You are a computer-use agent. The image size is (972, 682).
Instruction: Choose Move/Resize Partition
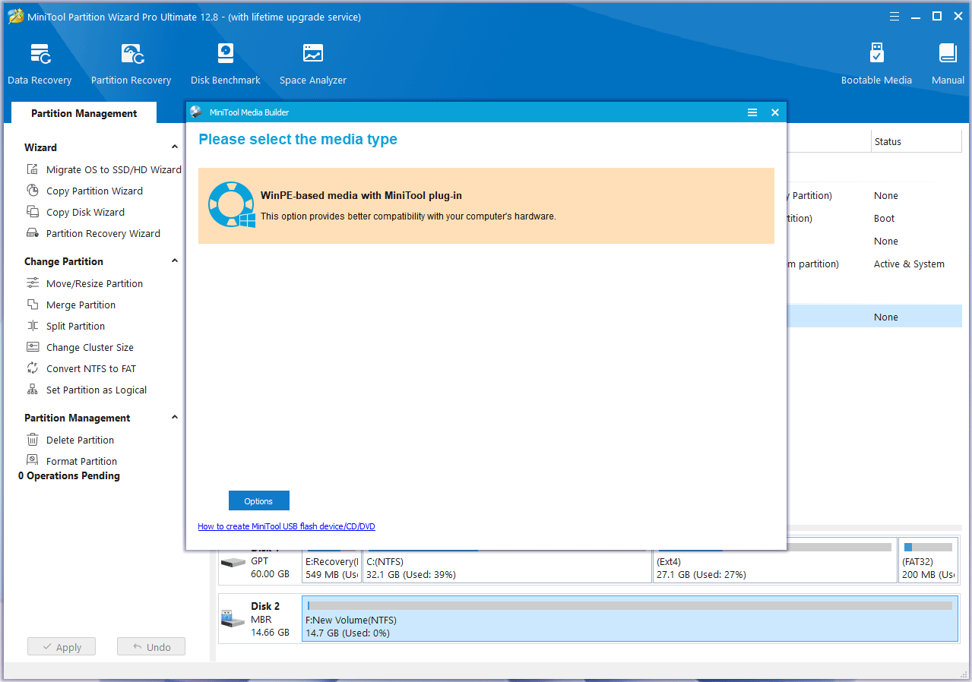(x=84, y=283)
